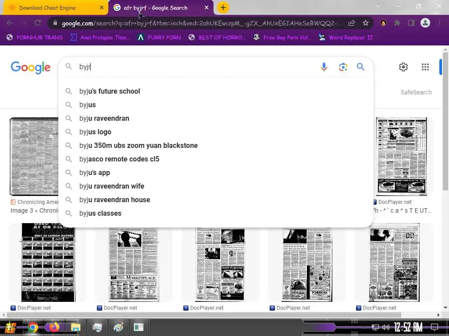Open File Explorer from the taskbar
This screenshot has height=336, width=449.
(75, 327)
